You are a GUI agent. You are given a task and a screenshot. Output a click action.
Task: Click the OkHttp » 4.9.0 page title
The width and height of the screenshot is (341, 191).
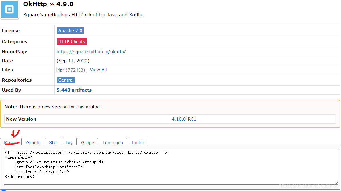coord(48,4)
